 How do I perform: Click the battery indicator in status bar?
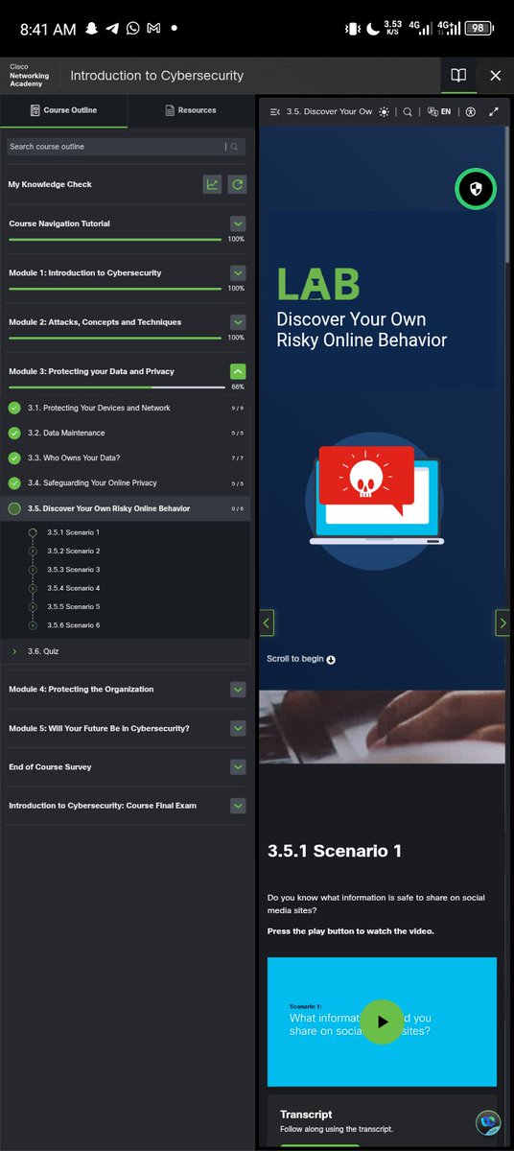(x=479, y=29)
